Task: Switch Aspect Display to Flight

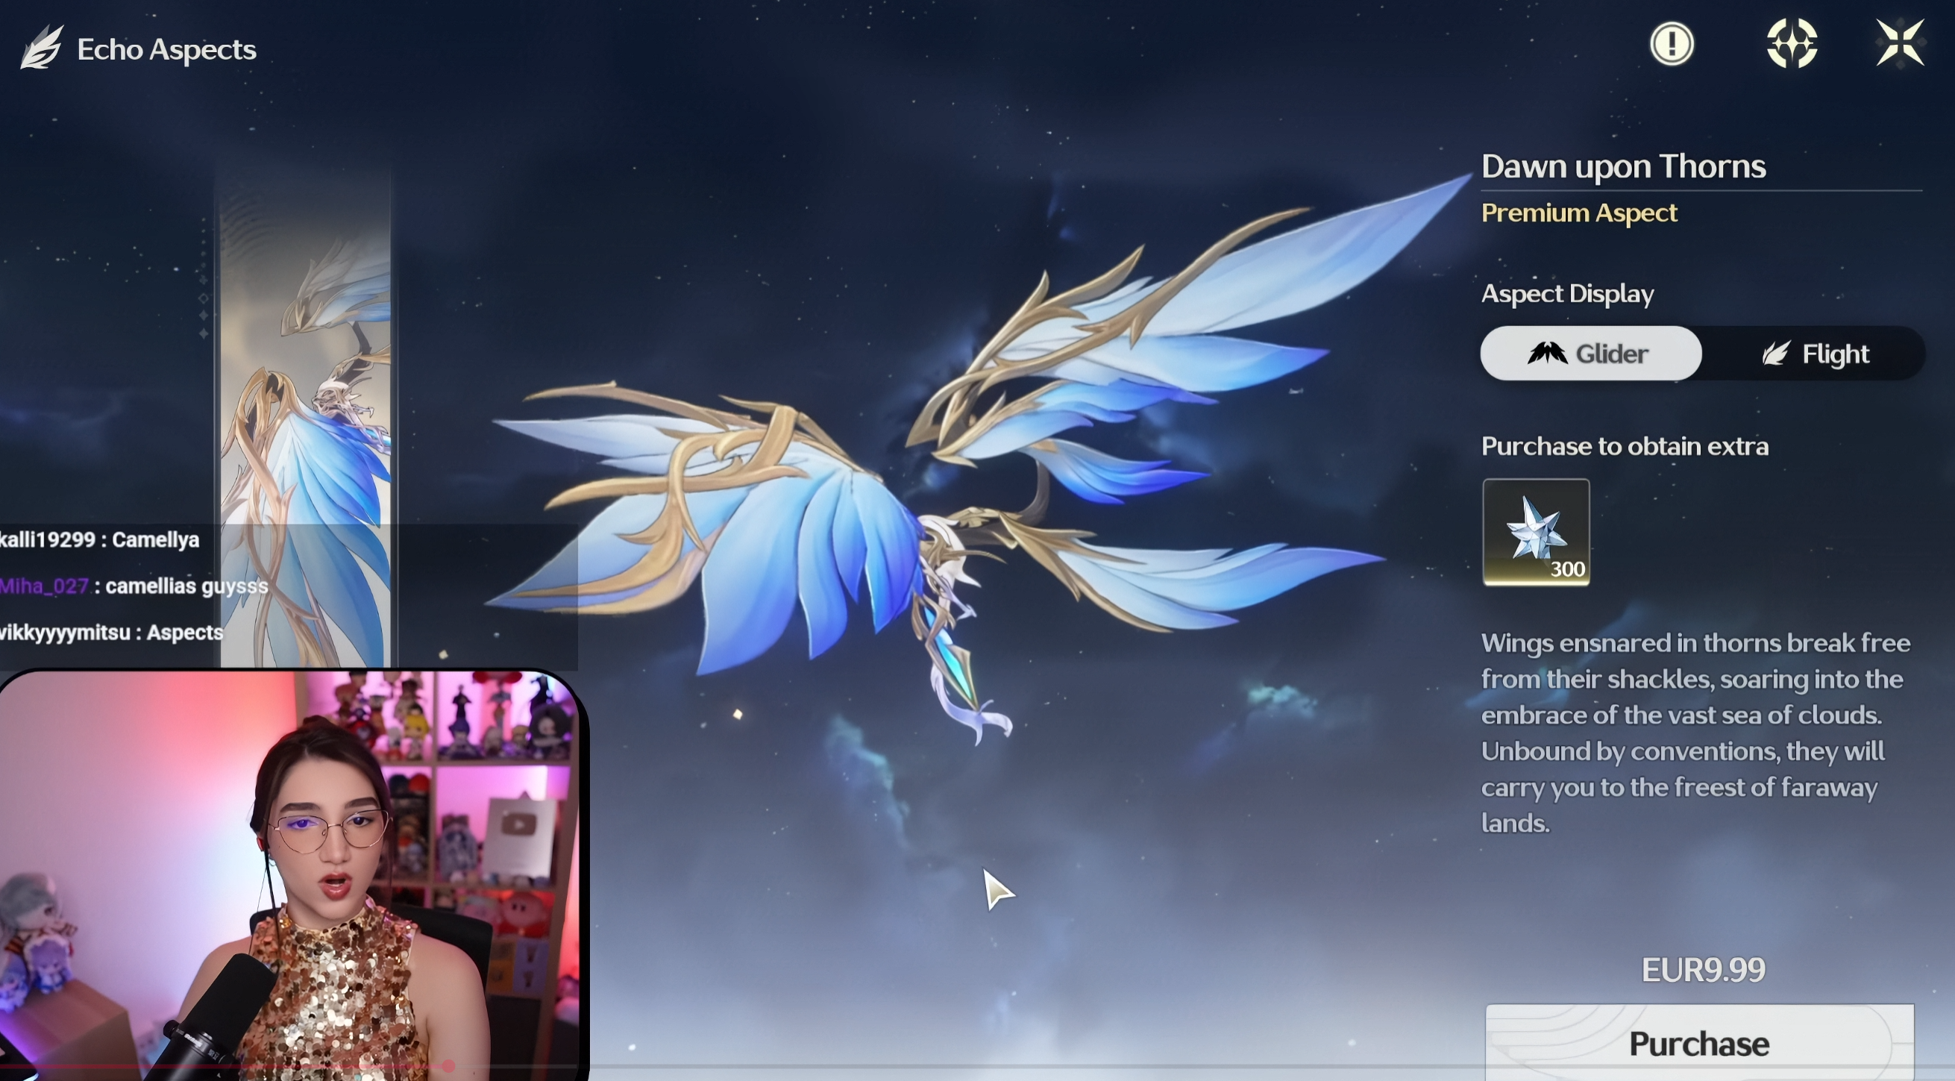Action: [1815, 354]
